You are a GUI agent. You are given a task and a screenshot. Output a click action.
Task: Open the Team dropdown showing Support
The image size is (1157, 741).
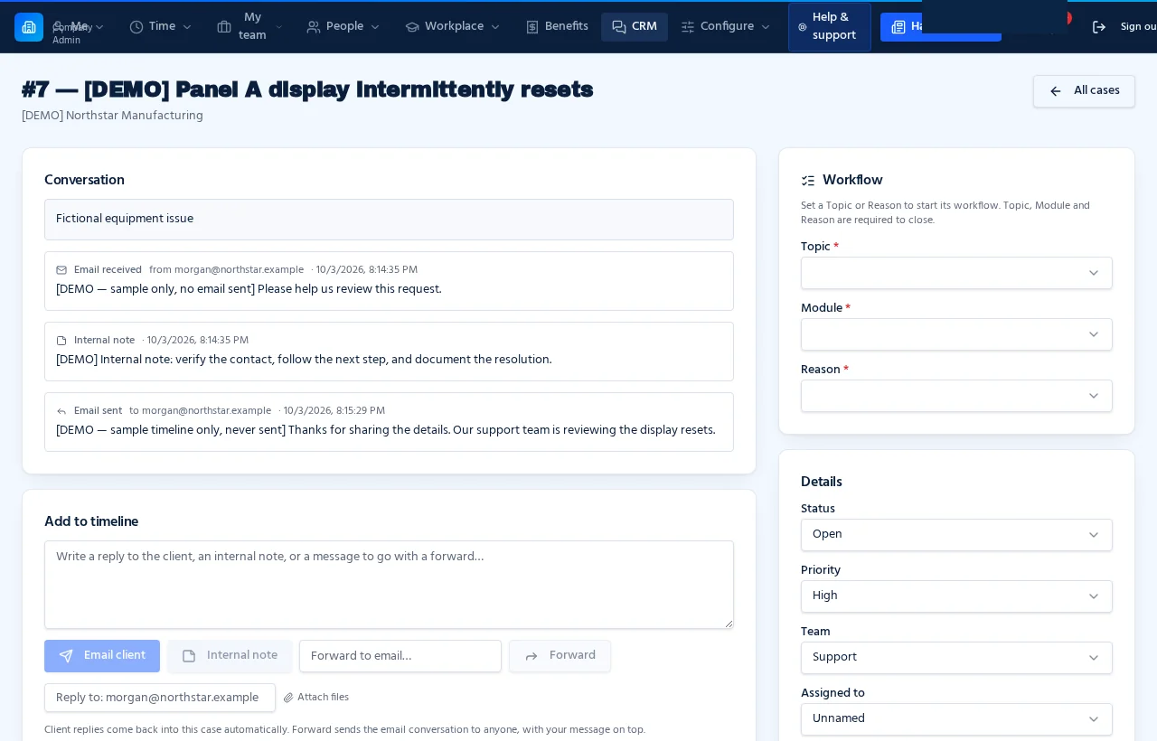coord(956,658)
